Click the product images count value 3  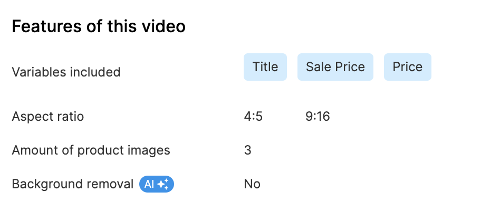coord(248,150)
